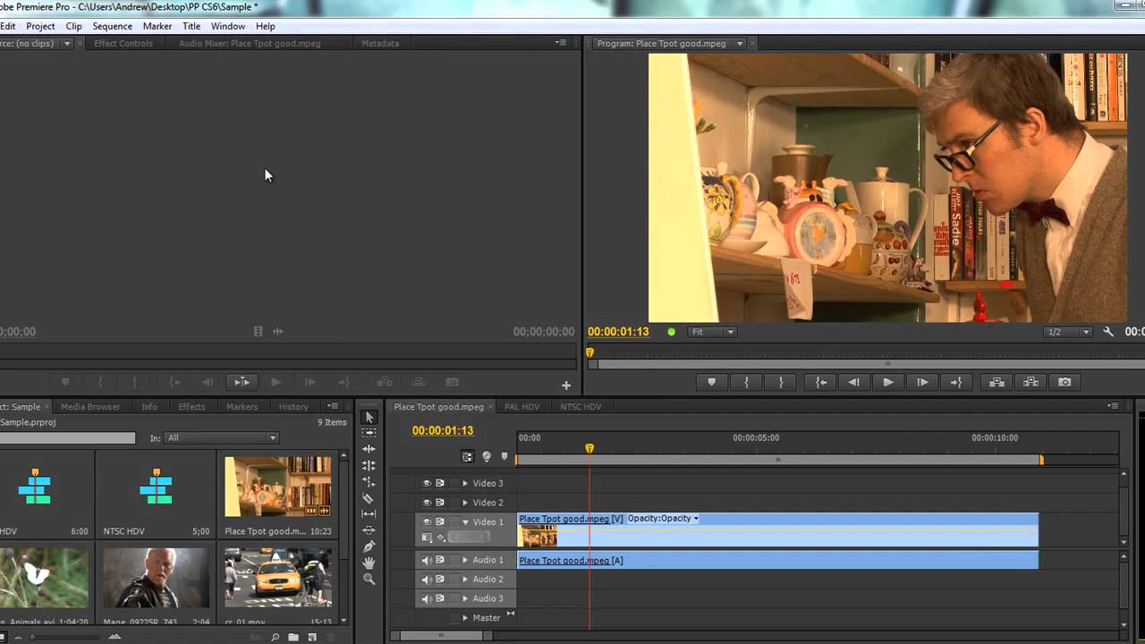Screen dimensions: 1145x644
Task: Open the Fit zoom level dropdown
Action: pos(712,332)
